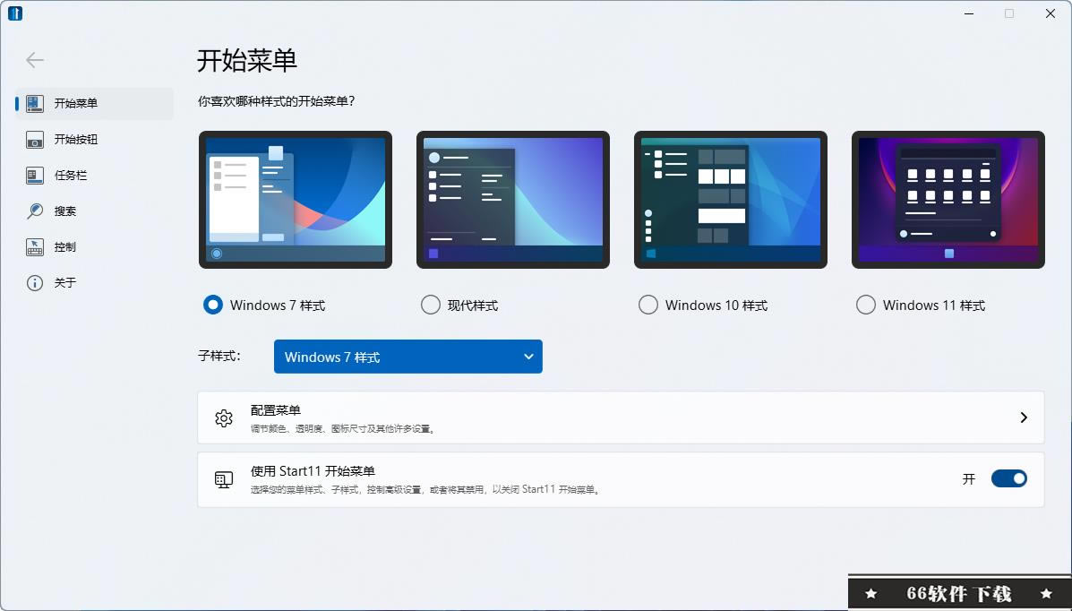This screenshot has height=611, width=1072.
Task: Open the 开始按钮 settings page
Action: point(94,140)
